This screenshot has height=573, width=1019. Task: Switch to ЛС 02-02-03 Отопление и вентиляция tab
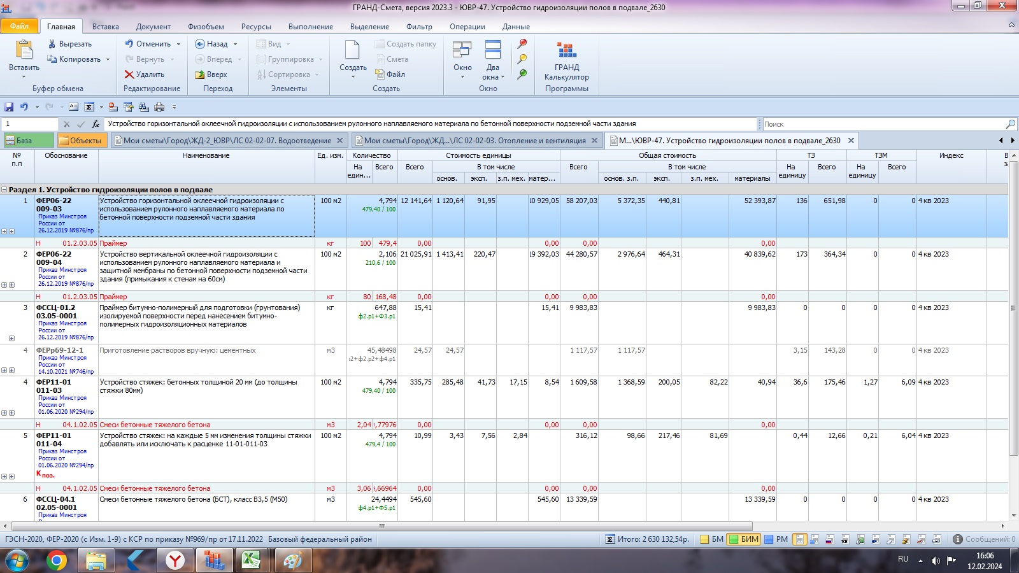point(474,141)
